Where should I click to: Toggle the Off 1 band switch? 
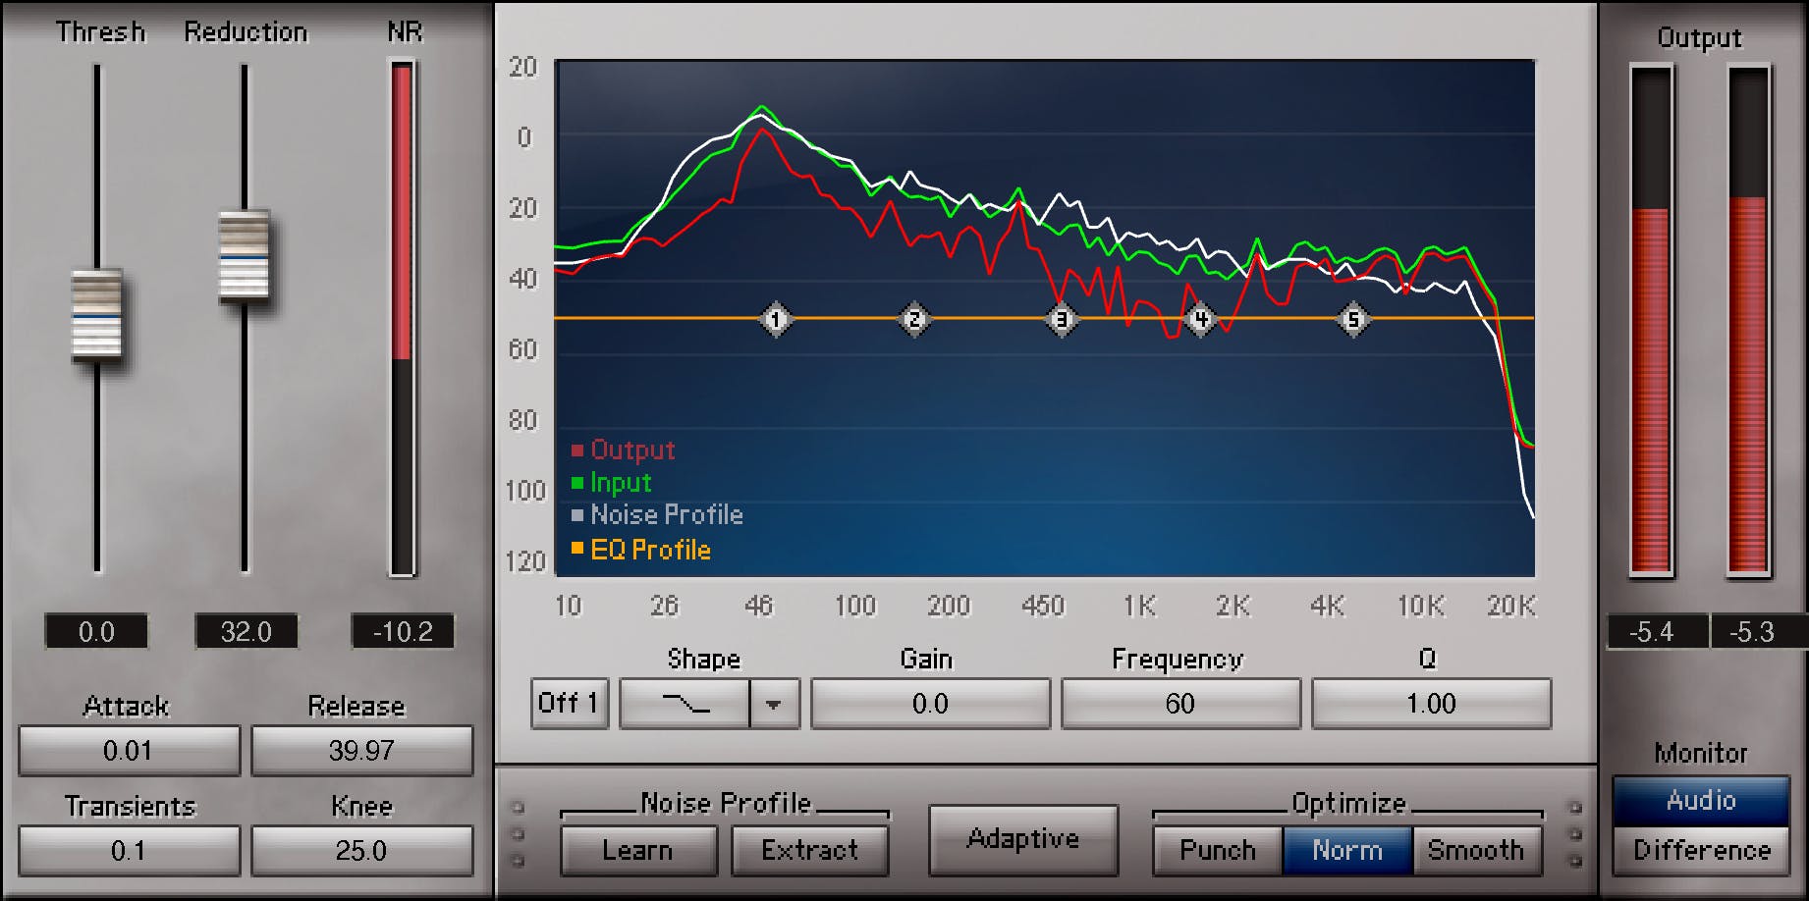click(x=569, y=704)
